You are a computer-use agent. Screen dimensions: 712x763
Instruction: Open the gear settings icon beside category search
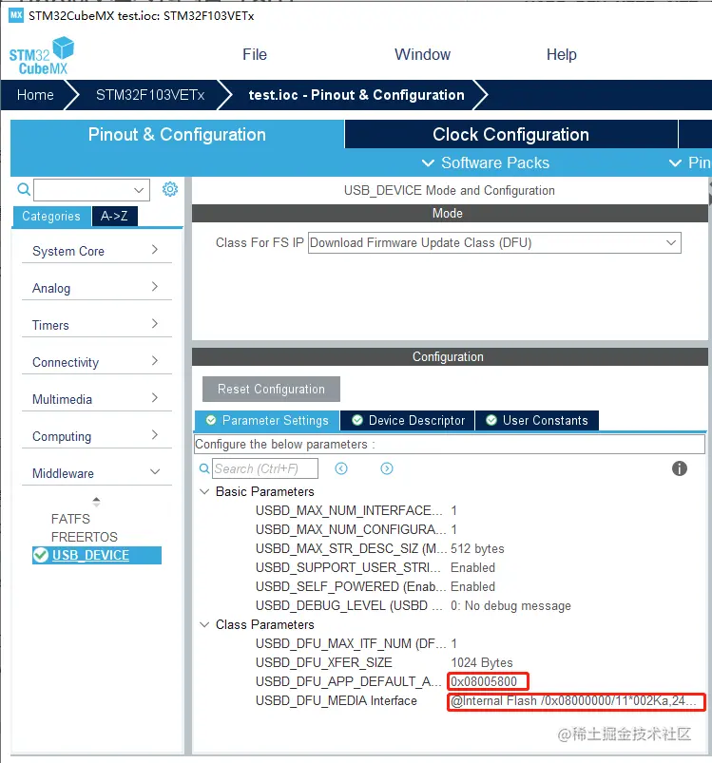(170, 189)
